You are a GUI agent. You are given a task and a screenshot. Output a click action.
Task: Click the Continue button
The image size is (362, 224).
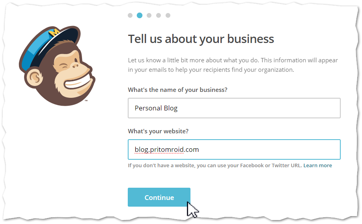tap(159, 197)
